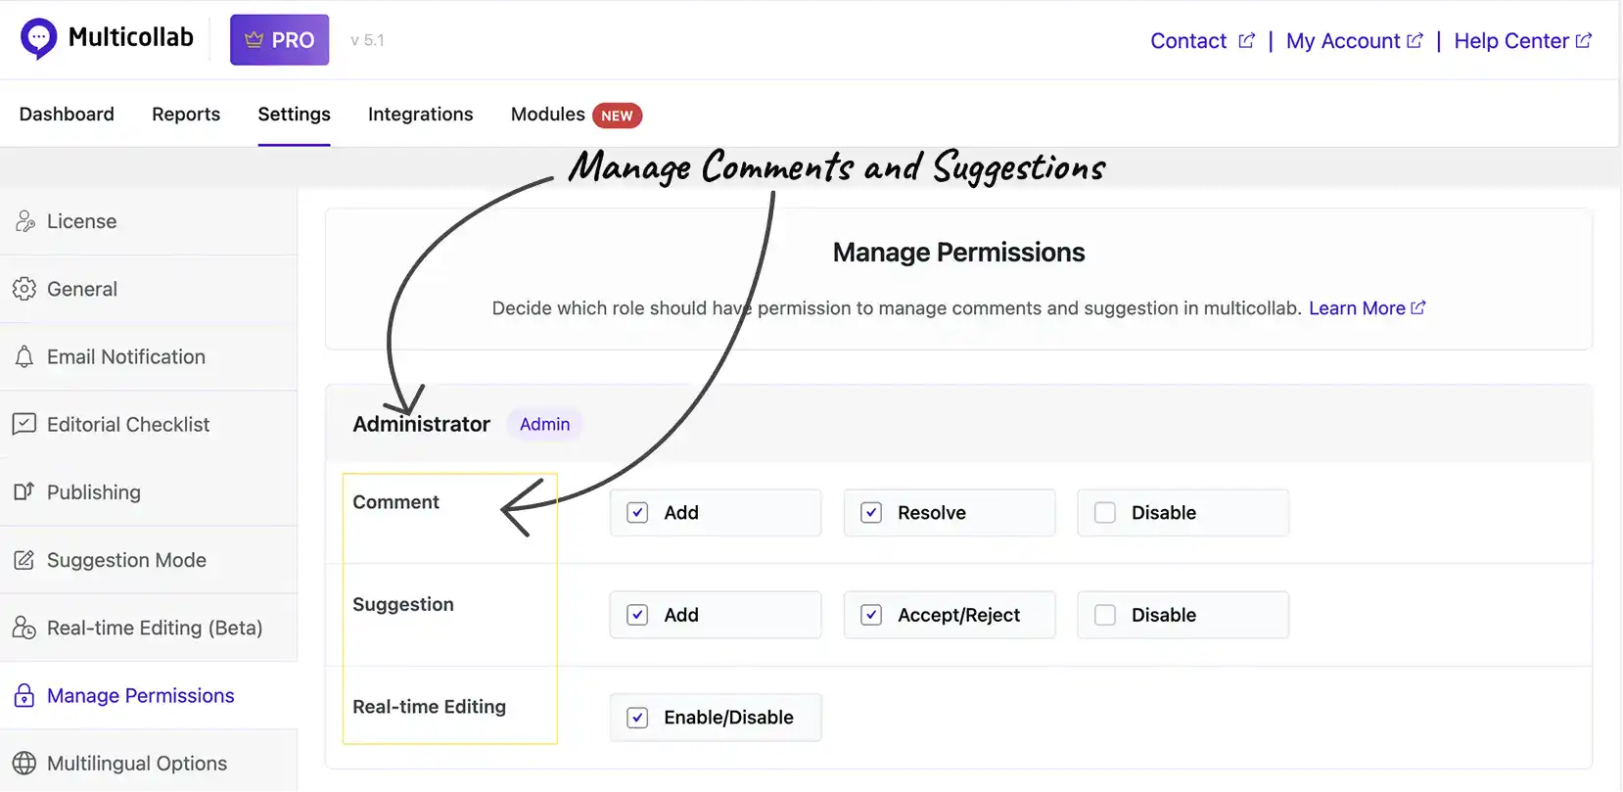Select Suggestion Mode pencil icon
Viewport: 1623px width, 792px height.
click(x=24, y=560)
